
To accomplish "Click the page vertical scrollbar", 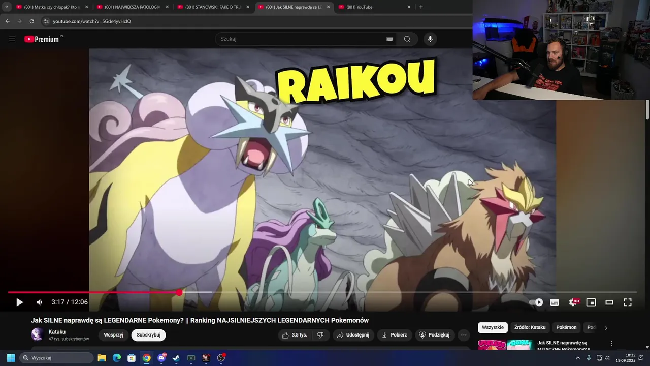I will tap(647, 110).
